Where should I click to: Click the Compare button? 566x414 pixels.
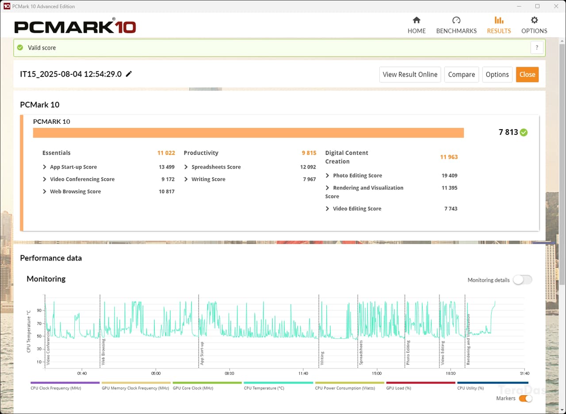(461, 74)
